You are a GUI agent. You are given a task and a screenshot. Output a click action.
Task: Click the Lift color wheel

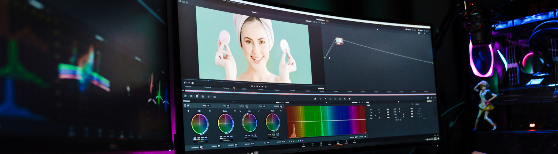click(x=200, y=124)
